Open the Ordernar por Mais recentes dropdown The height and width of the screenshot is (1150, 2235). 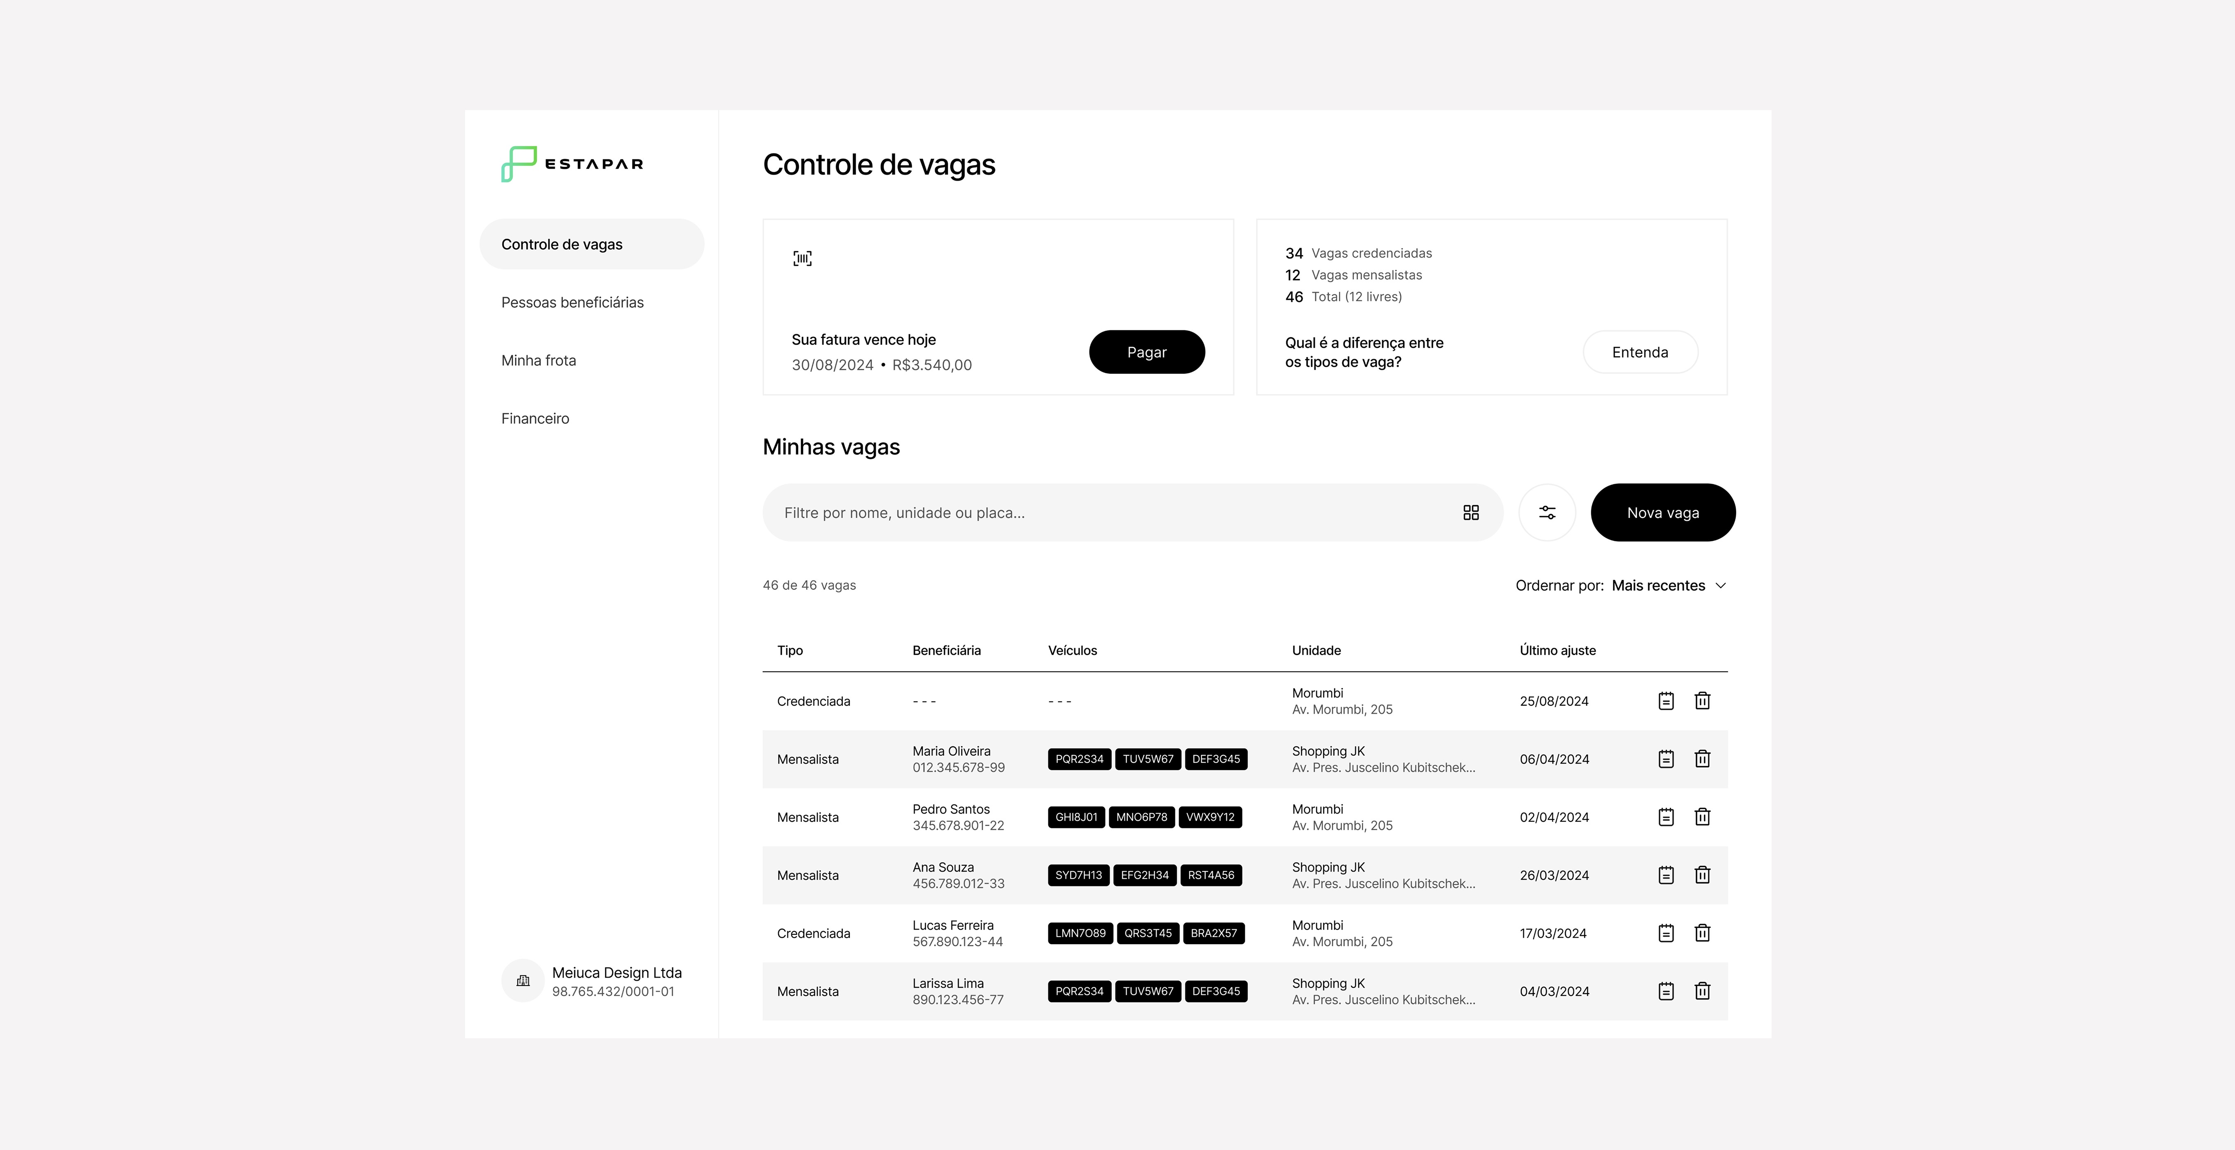pyautogui.click(x=1621, y=585)
